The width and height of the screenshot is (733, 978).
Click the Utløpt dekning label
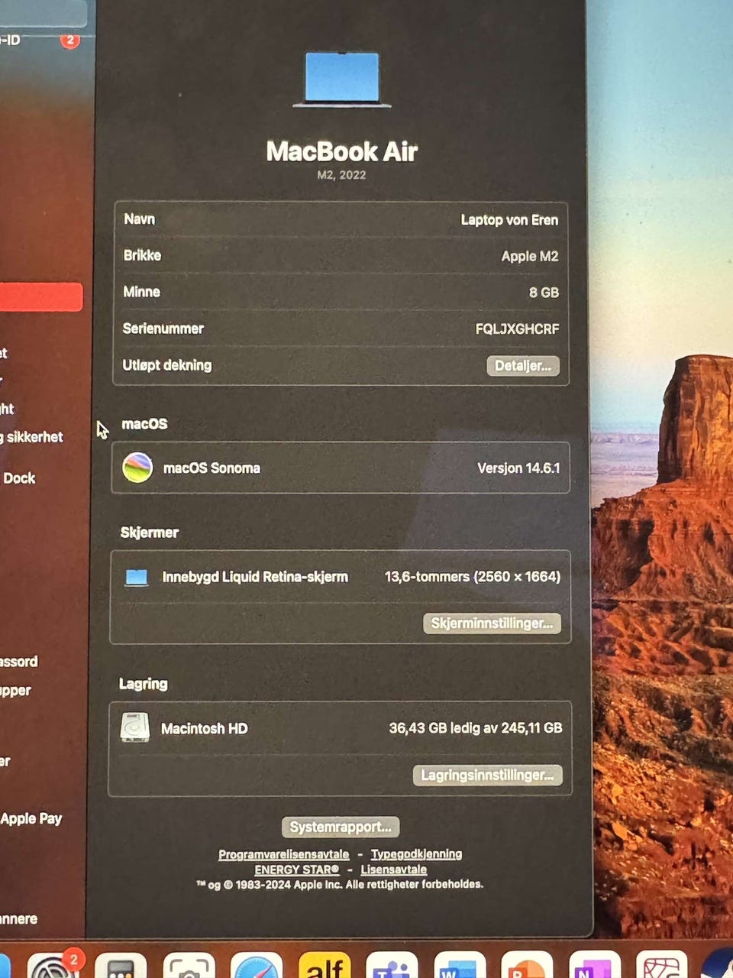(167, 365)
